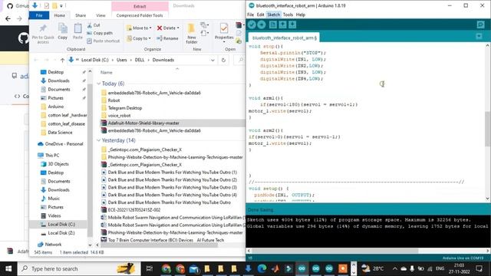
Task: Open the Arduino Help menu
Action: click(301, 15)
